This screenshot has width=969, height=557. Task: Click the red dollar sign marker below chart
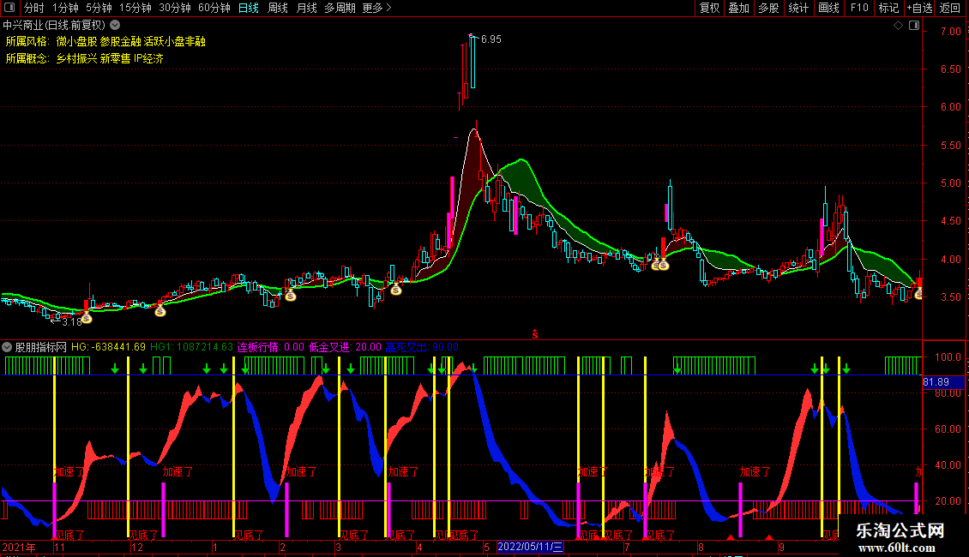(x=535, y=333)
